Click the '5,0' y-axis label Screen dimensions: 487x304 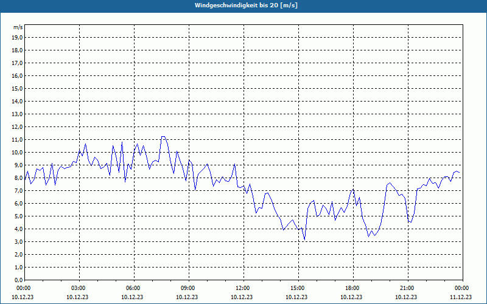pos(18,216)
